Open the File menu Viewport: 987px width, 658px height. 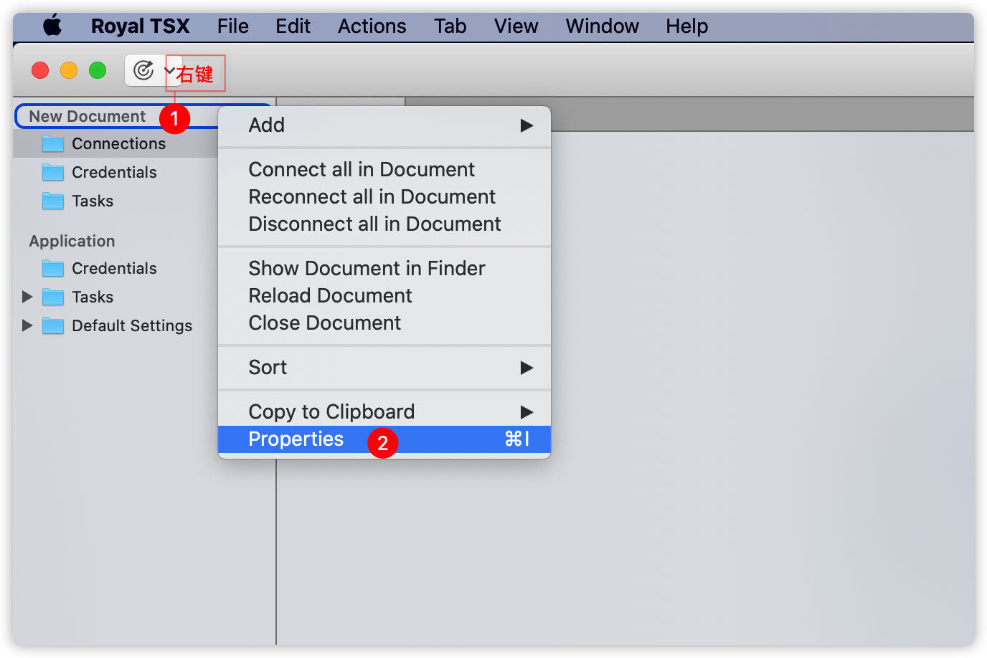(233, 27)
